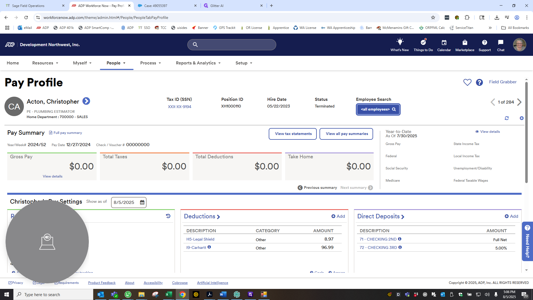Open Marketplace shopping bag icon

point(465,42)
